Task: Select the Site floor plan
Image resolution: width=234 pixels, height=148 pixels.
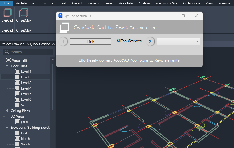Action: 24,105
